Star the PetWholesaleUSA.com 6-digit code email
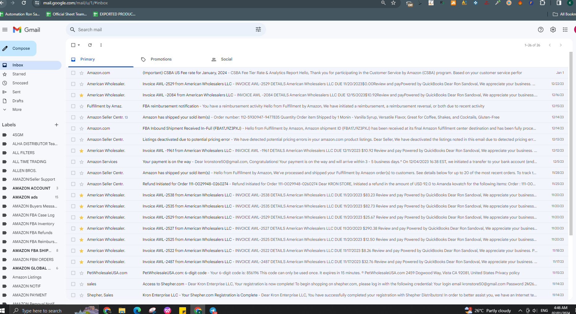The width and height of the screenshot is (576, 314). (82, 273)
